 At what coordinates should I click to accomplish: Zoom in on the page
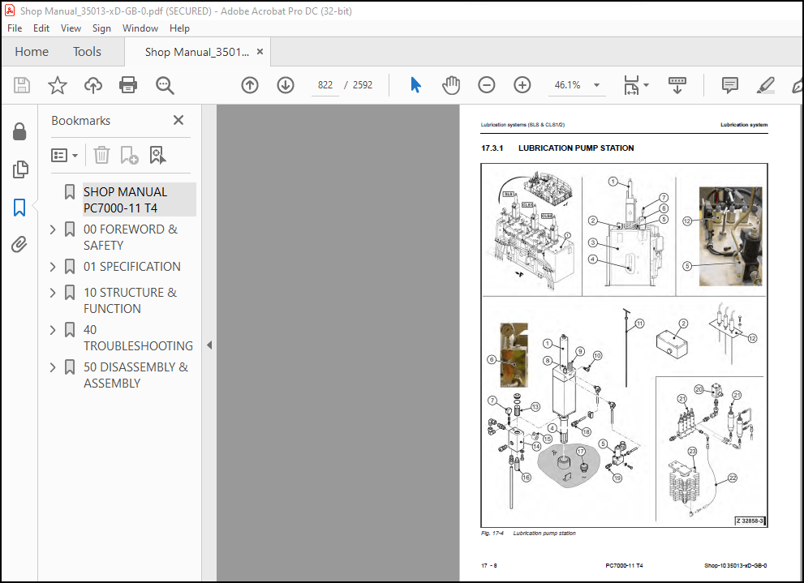coord(522,84)
